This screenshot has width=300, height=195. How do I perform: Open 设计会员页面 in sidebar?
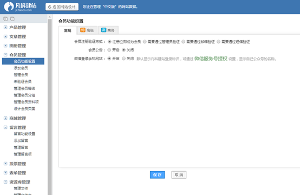(24, 109)
